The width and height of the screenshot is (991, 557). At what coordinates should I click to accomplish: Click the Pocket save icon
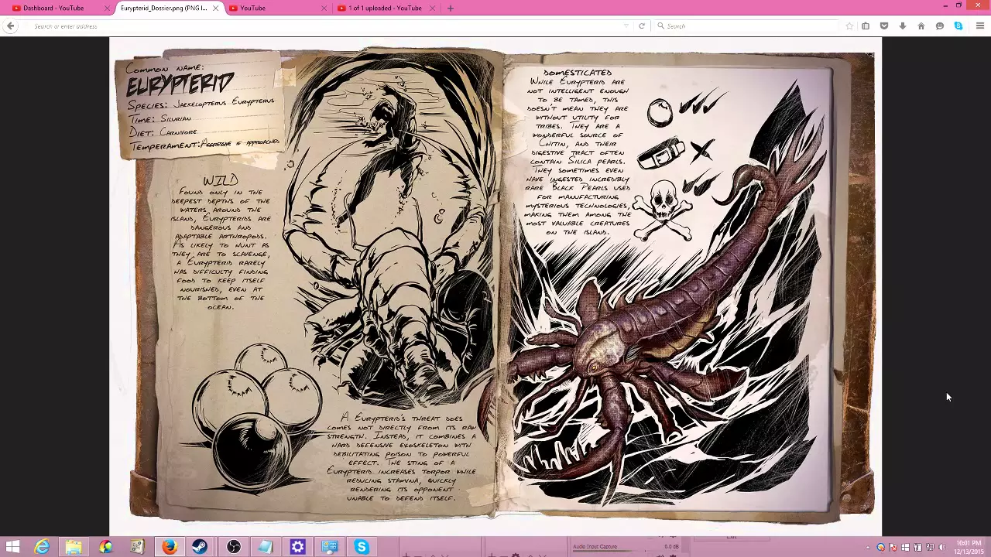(x=884, y=26)
